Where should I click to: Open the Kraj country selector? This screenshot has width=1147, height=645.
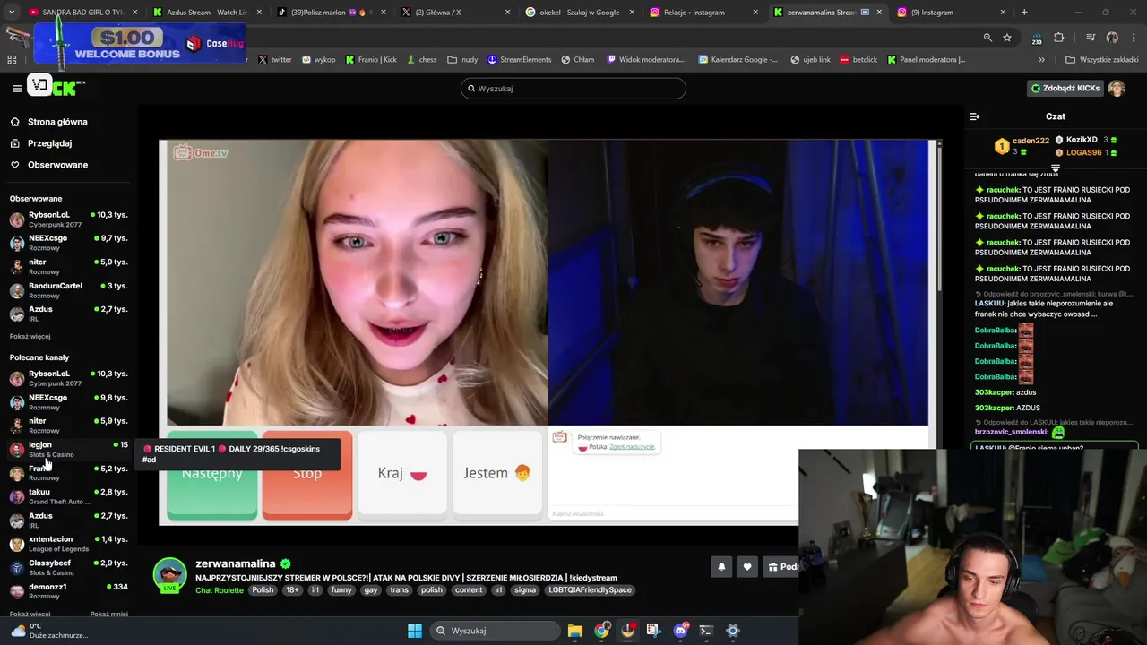coord(401,473)
